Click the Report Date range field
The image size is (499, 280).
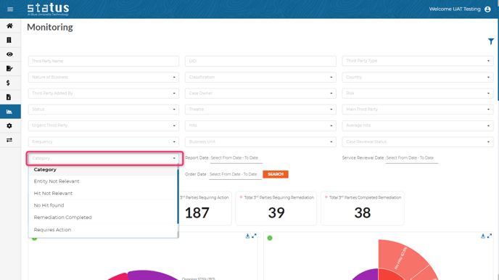[x=236, y=158]
